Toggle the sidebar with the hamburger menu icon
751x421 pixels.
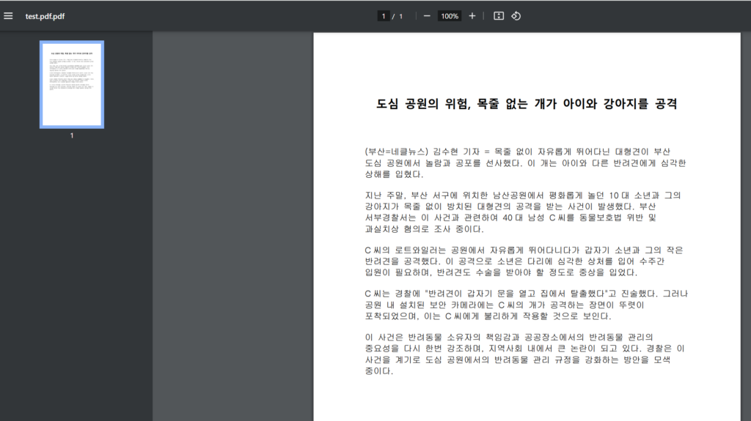coord(9,16)
